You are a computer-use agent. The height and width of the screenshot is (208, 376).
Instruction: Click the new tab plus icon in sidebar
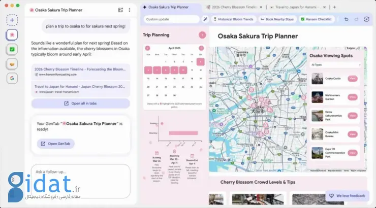coord(12,20)
